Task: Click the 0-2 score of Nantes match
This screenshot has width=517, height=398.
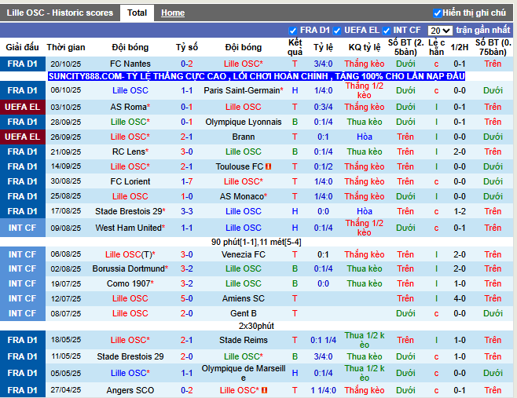Action: click(x=186, y=64)
